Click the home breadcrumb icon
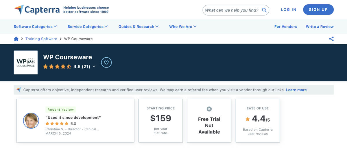 click(16, 39)
